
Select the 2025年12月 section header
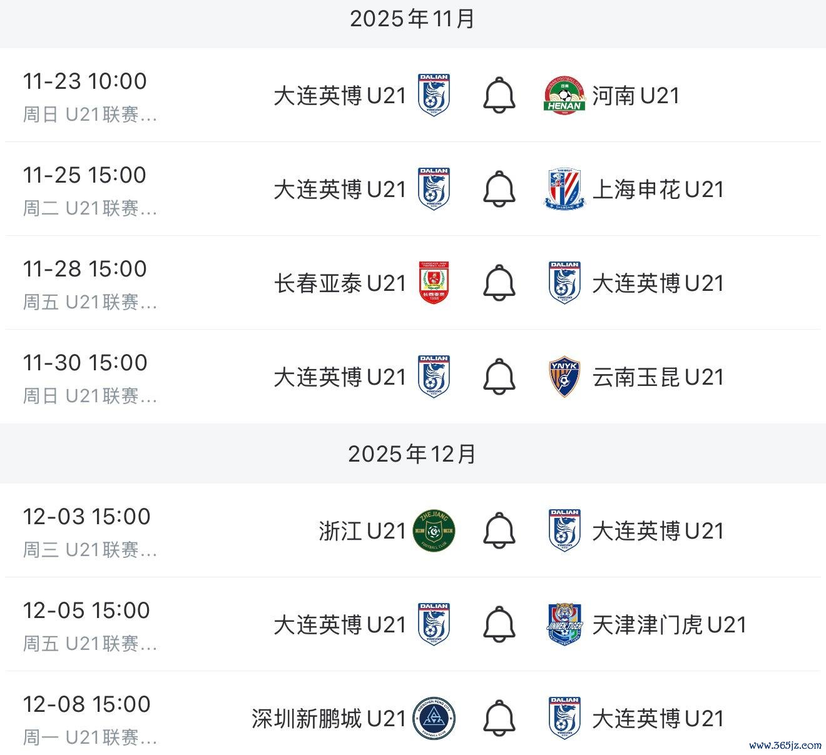412,454
